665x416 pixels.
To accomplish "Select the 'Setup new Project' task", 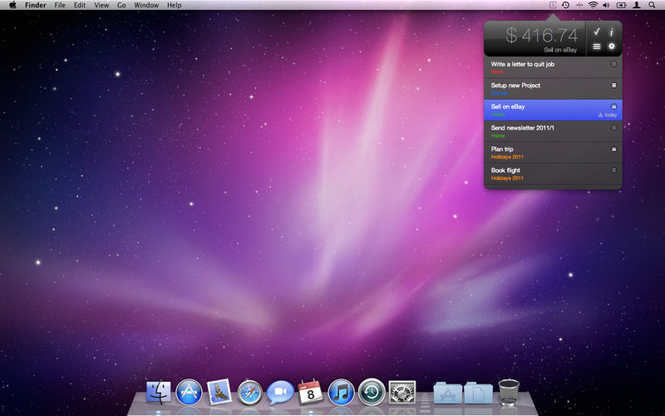I will pyautogui.click(x=553, y=89).
